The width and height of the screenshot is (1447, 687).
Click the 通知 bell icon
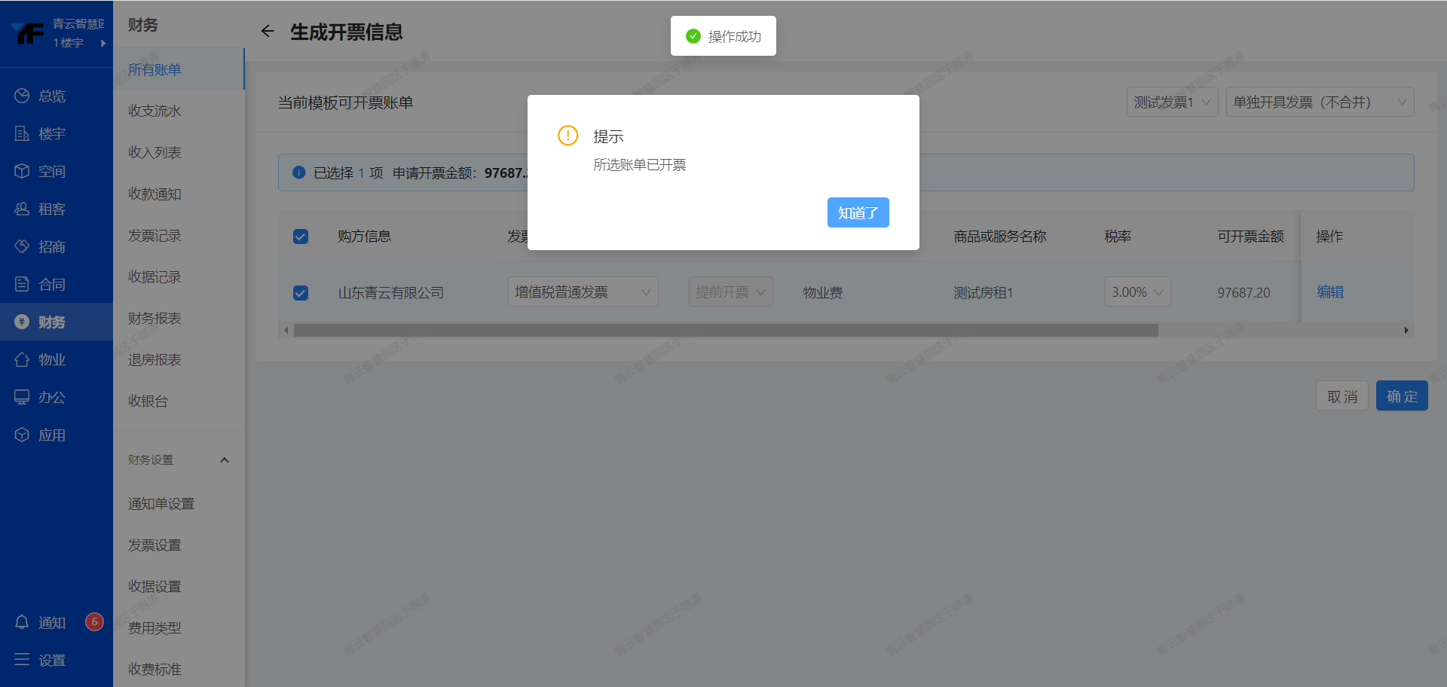[x=22, y=622]
